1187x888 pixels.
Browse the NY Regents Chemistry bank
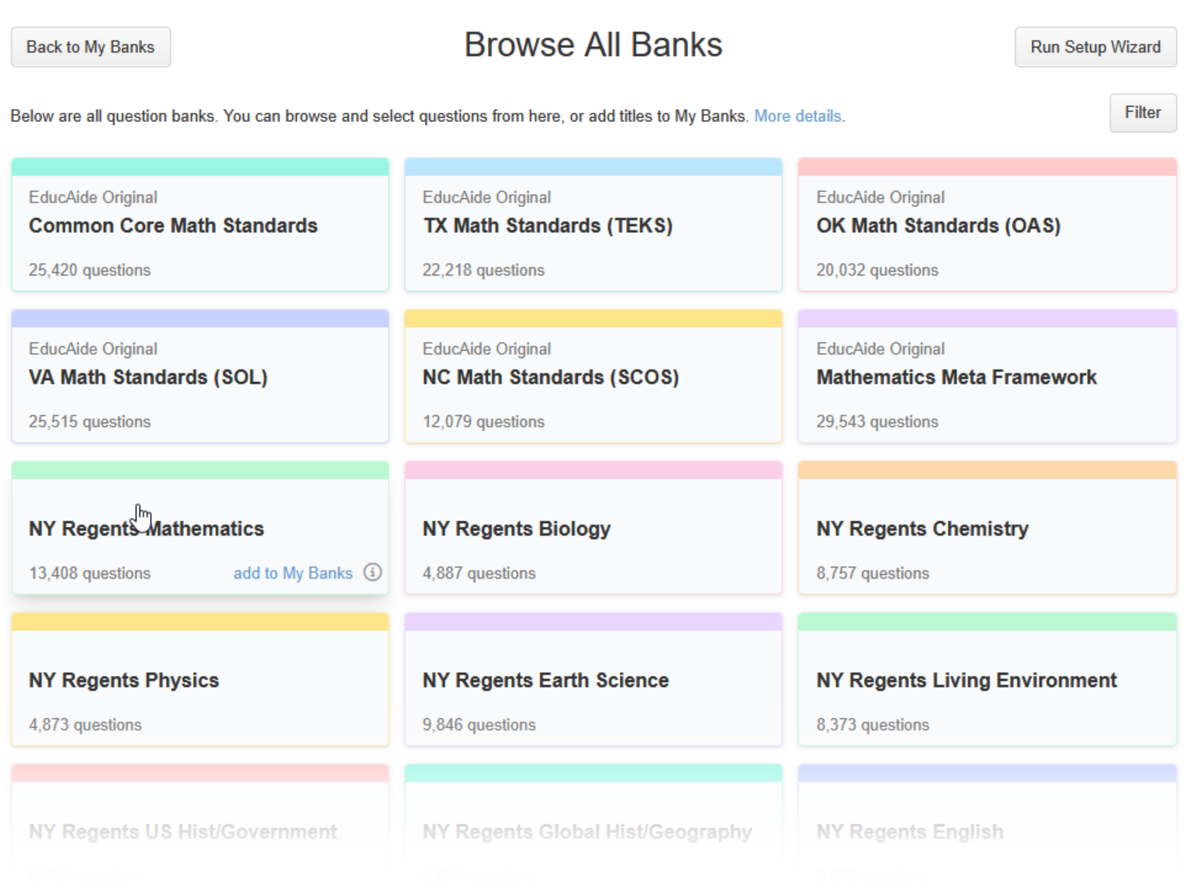point(987,528)
